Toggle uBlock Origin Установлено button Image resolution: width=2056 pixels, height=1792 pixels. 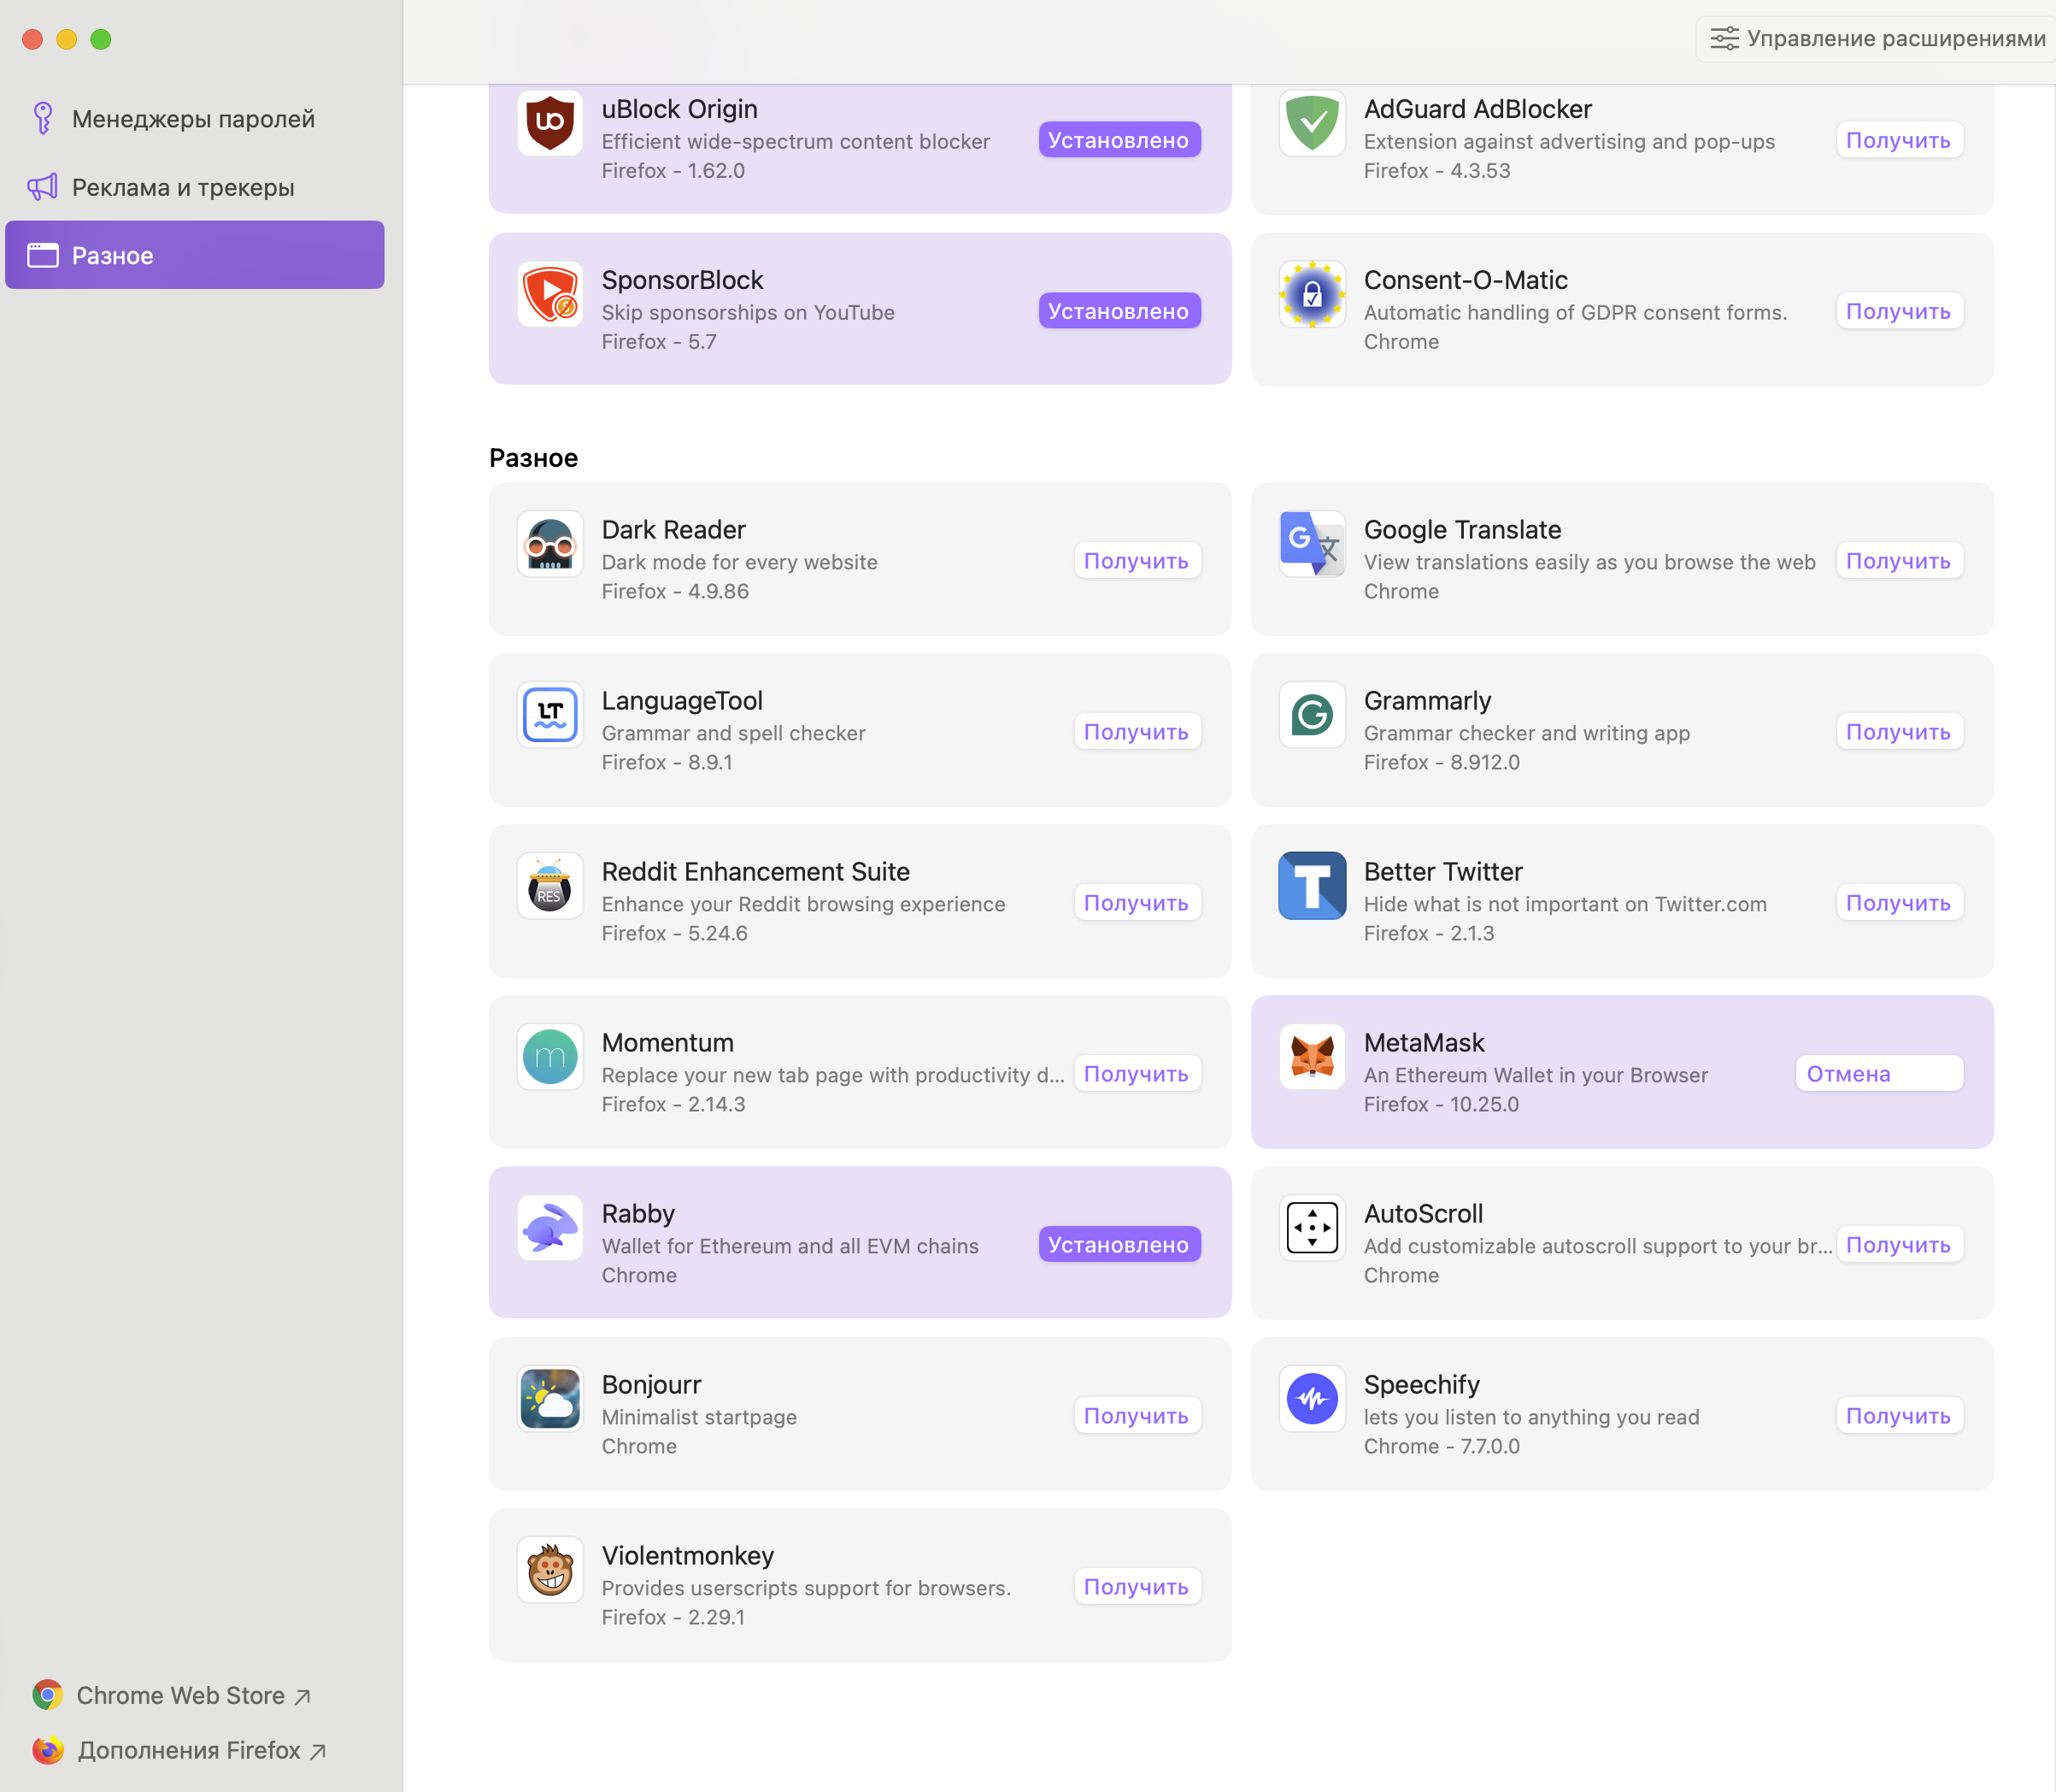1119,141
